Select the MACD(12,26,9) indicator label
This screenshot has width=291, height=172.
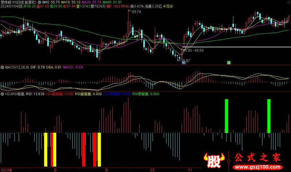click(19, 67)
